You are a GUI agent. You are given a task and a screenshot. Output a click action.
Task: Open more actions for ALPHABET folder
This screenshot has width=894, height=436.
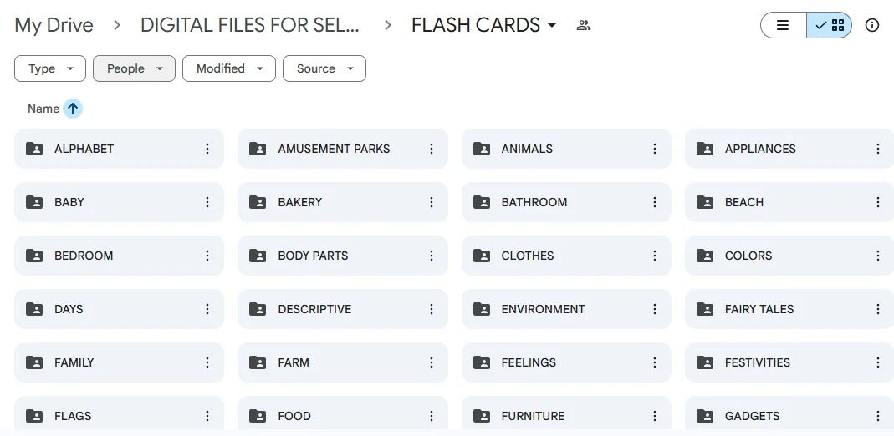tap(207, 149)
